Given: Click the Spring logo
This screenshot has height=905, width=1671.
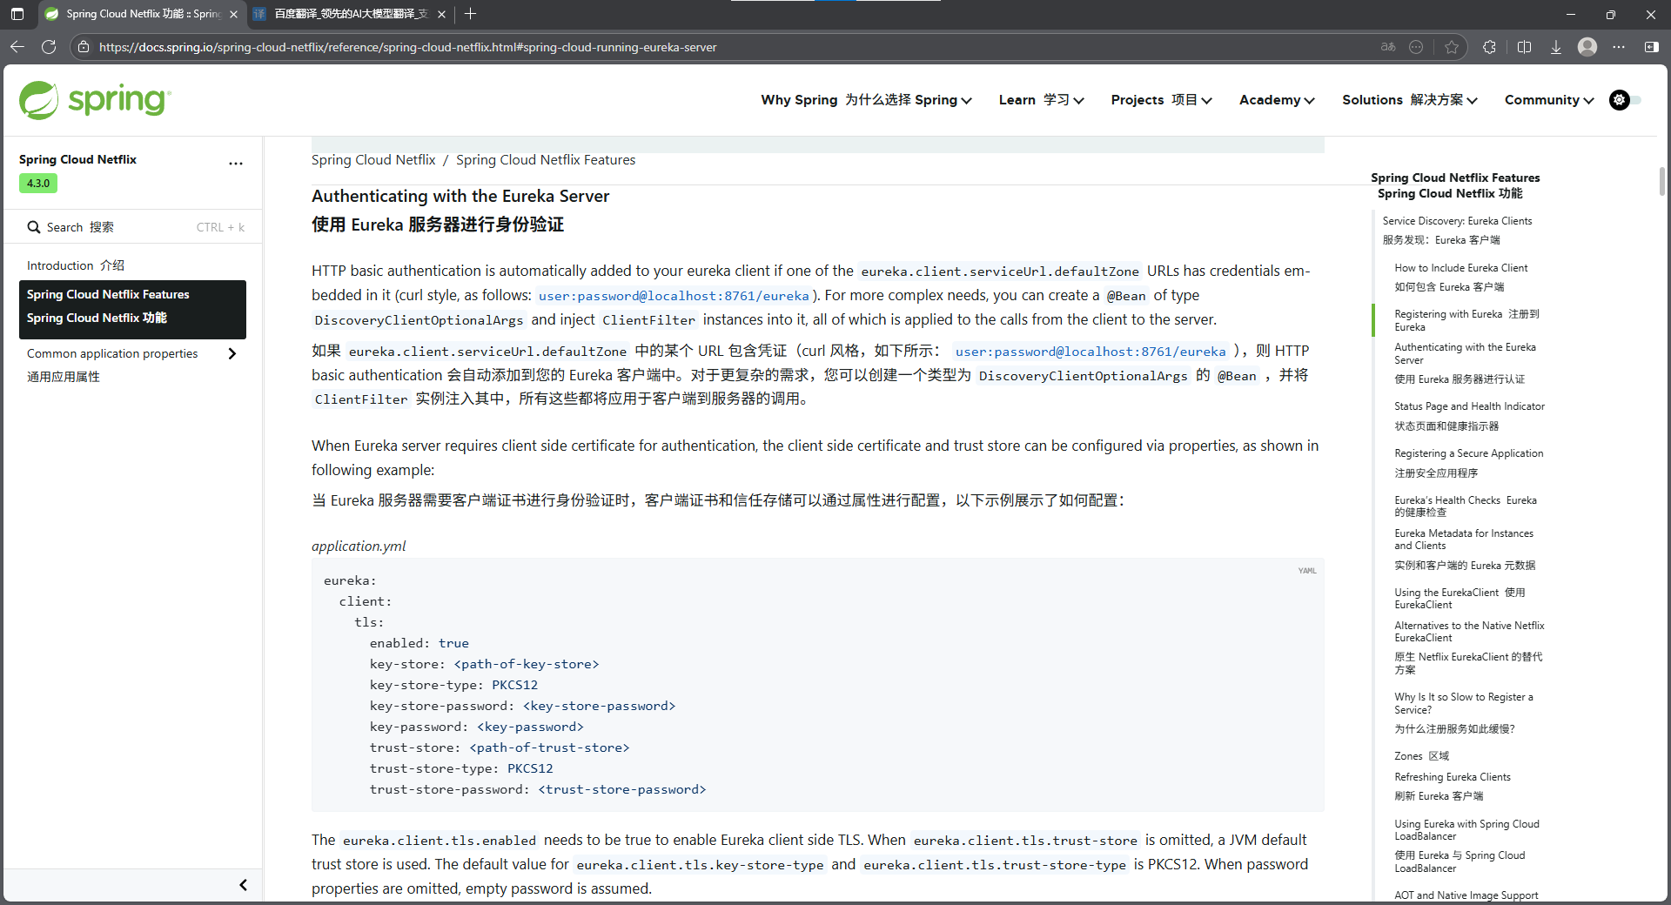Looking at the screenshot, I should 94,100.
